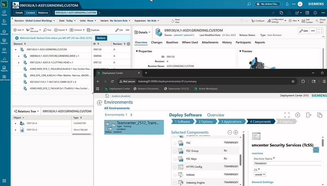Go to the 3 Applications step
Screen dimensions: 327x186
point(231,121)
